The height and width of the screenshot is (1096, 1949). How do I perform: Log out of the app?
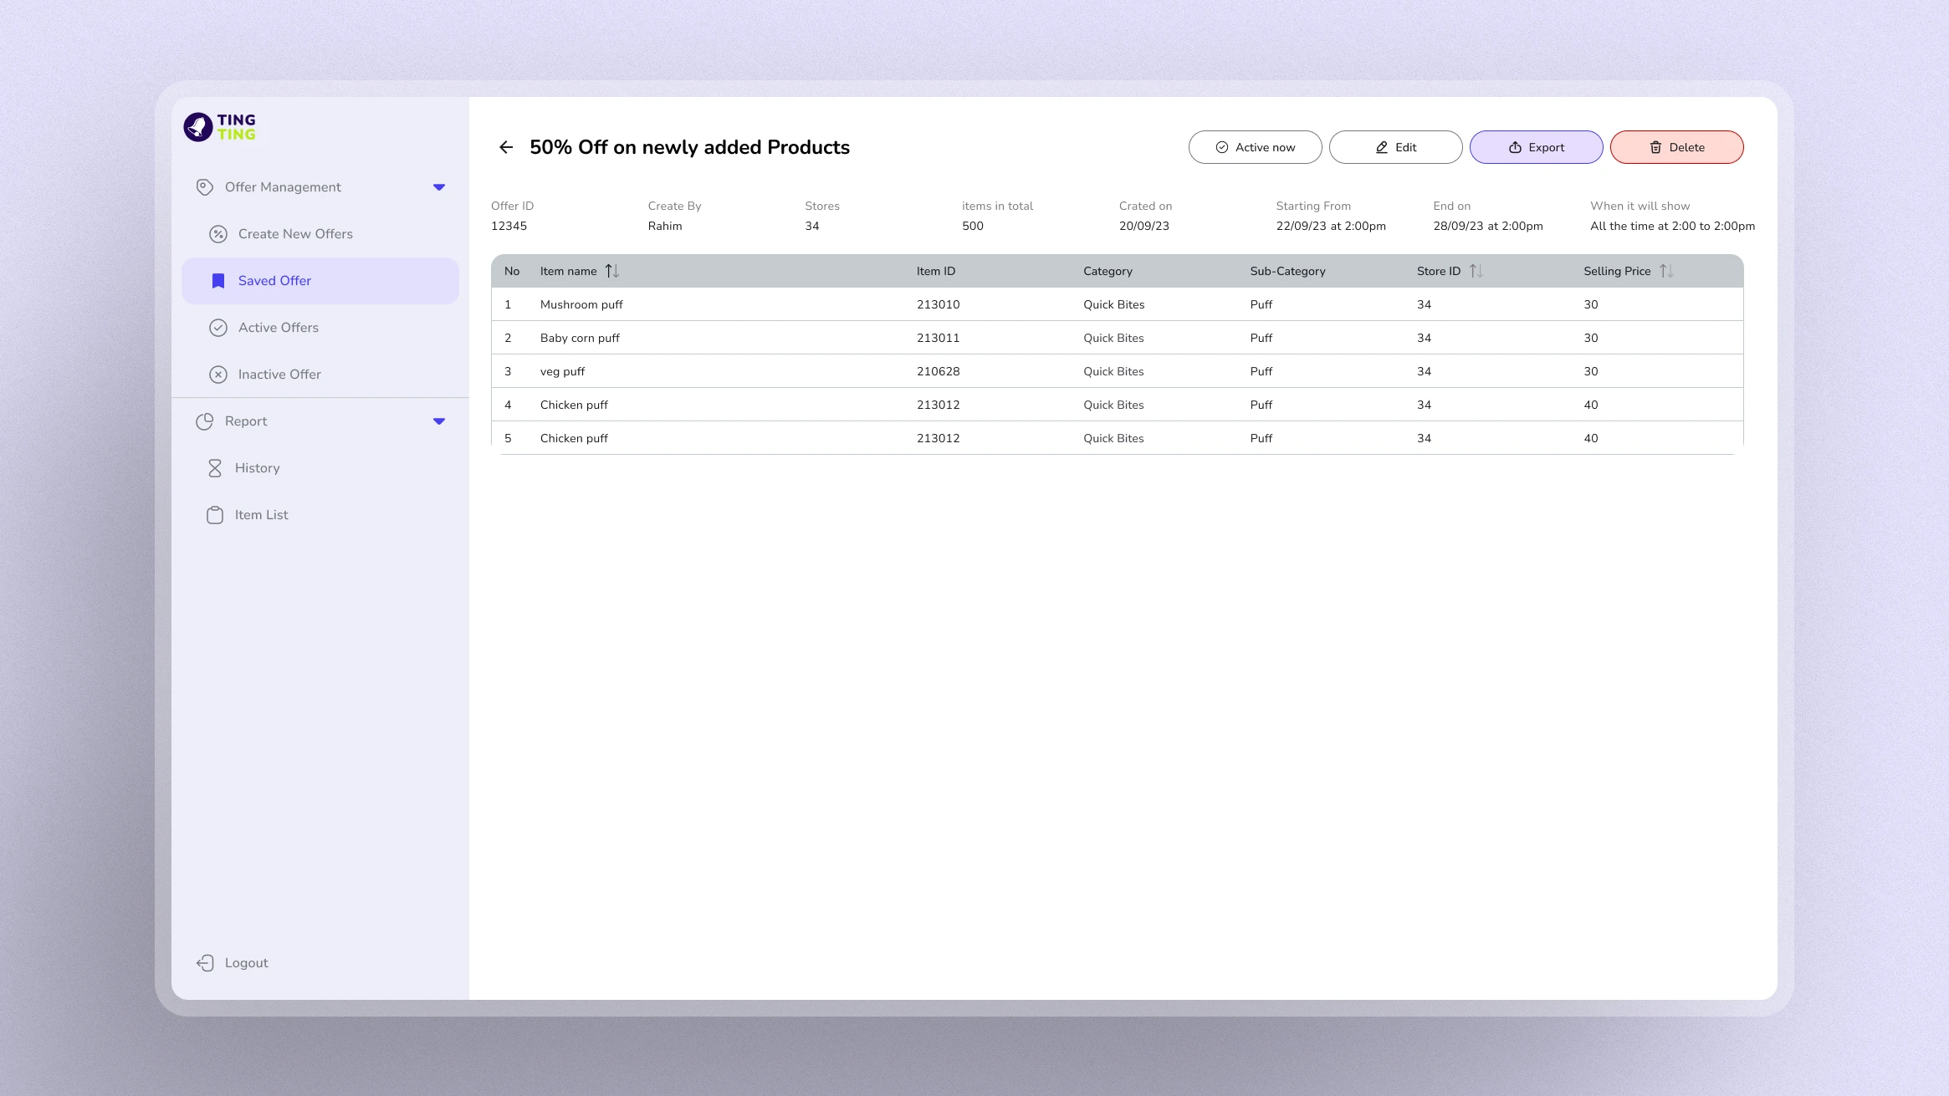(x=233, y=963)
